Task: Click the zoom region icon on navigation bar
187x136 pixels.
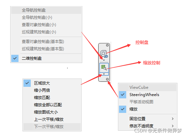Action: pyautogui.click(x=104, y=68)
